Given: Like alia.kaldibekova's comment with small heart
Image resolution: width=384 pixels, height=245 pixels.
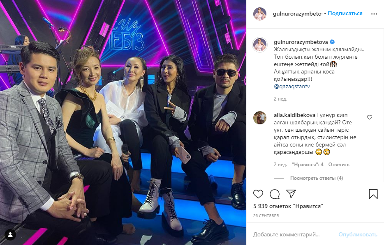Looking at the screenshot, I should 370,117.
